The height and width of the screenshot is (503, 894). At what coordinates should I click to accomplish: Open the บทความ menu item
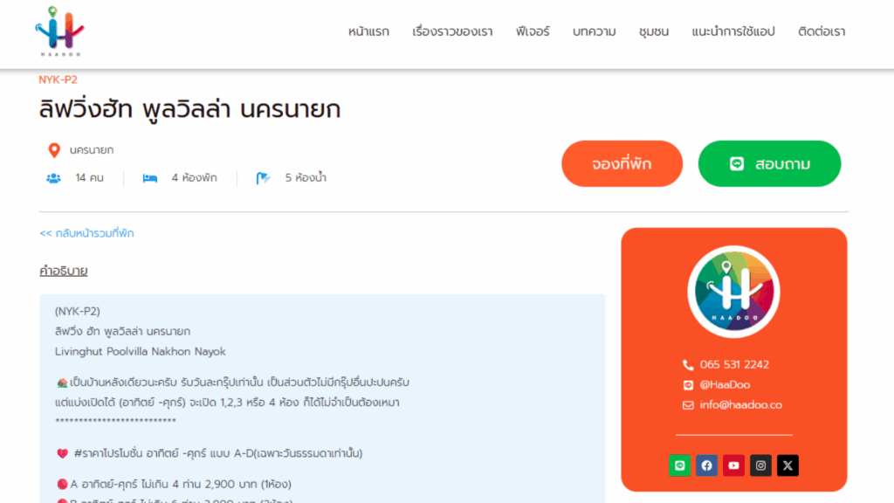[x=594, y=31]
